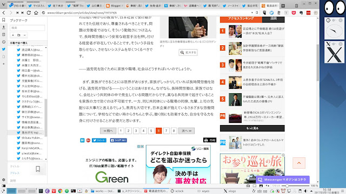Open Vivaldi settings gear

click(4, 179)
